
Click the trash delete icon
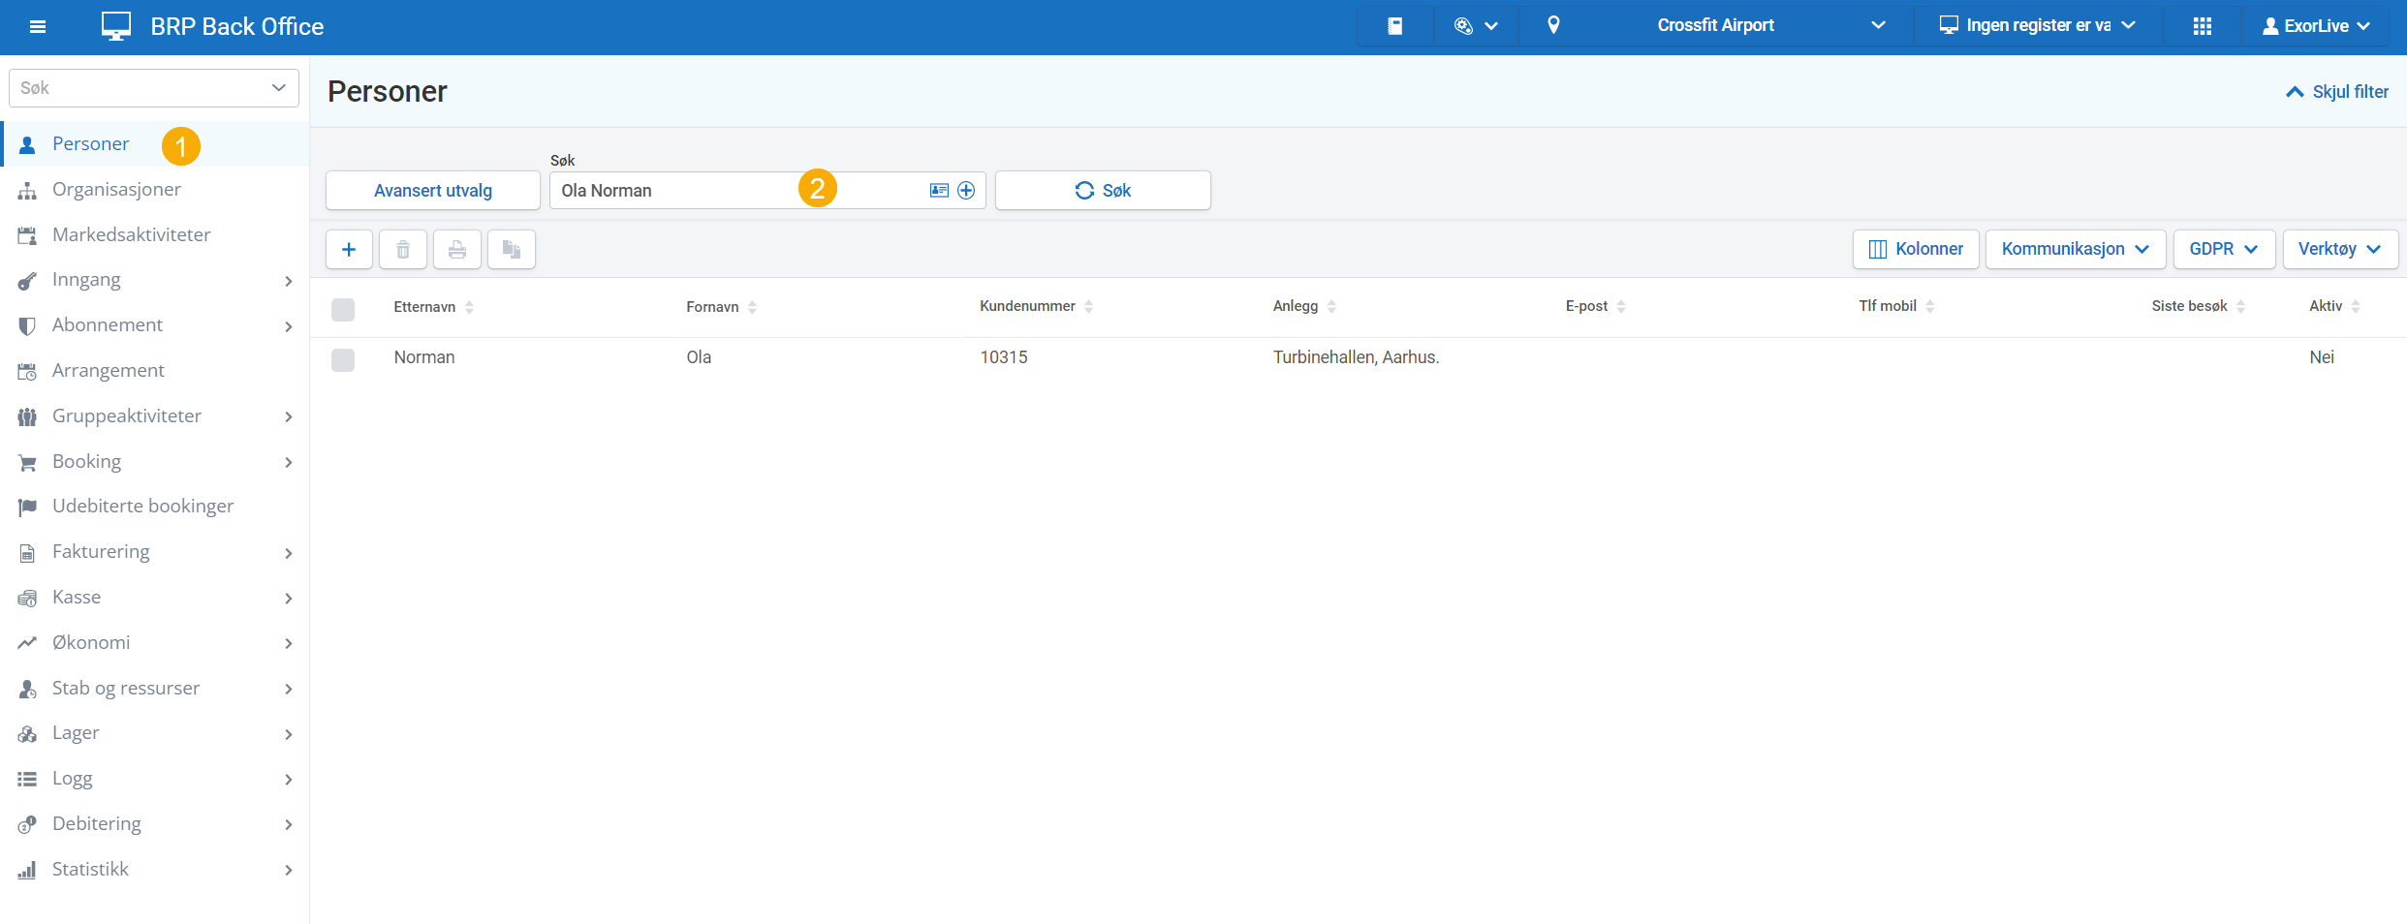click(x=403, y=250)
